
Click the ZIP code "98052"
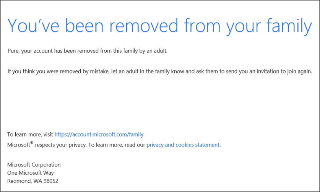tap(50, 181)
